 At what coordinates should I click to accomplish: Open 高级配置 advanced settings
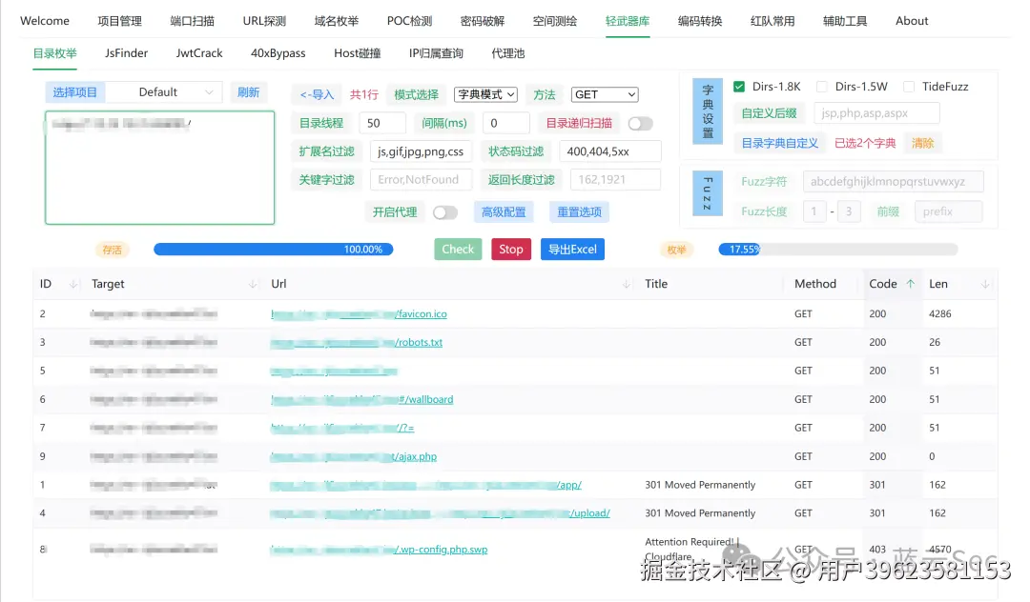point(504,212)
